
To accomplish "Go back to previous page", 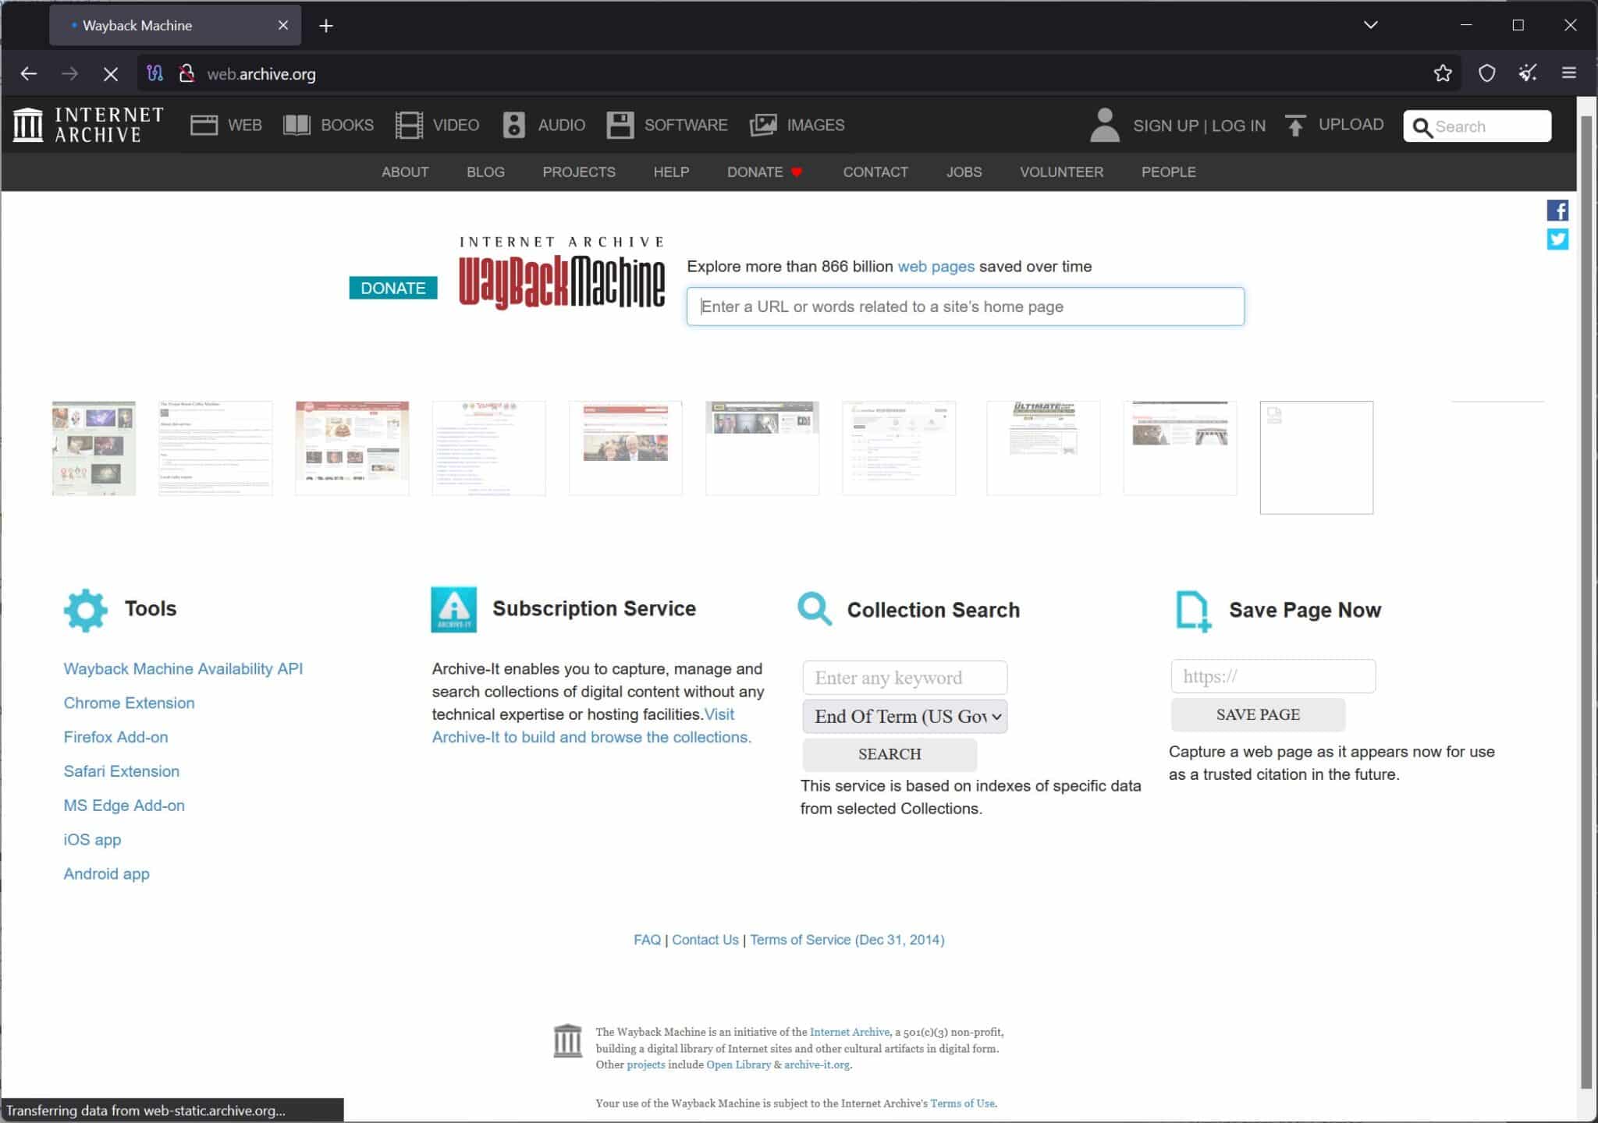I will pos(29,74).
